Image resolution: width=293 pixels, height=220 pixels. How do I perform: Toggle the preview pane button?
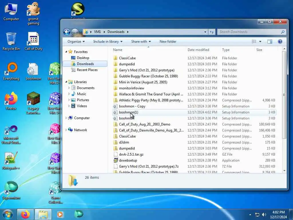click(x=270, y=42)
